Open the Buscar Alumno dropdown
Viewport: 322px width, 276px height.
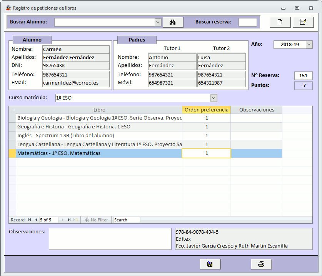(x=158, y=22)
